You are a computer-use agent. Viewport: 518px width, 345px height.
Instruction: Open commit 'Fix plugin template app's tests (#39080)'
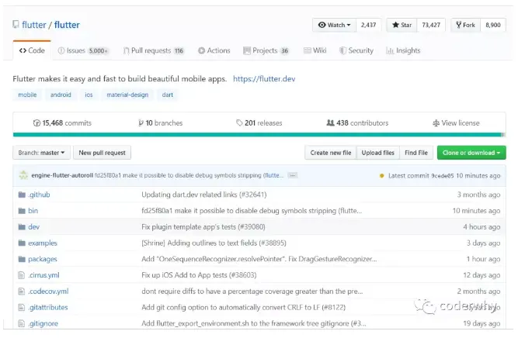[203, 227]
